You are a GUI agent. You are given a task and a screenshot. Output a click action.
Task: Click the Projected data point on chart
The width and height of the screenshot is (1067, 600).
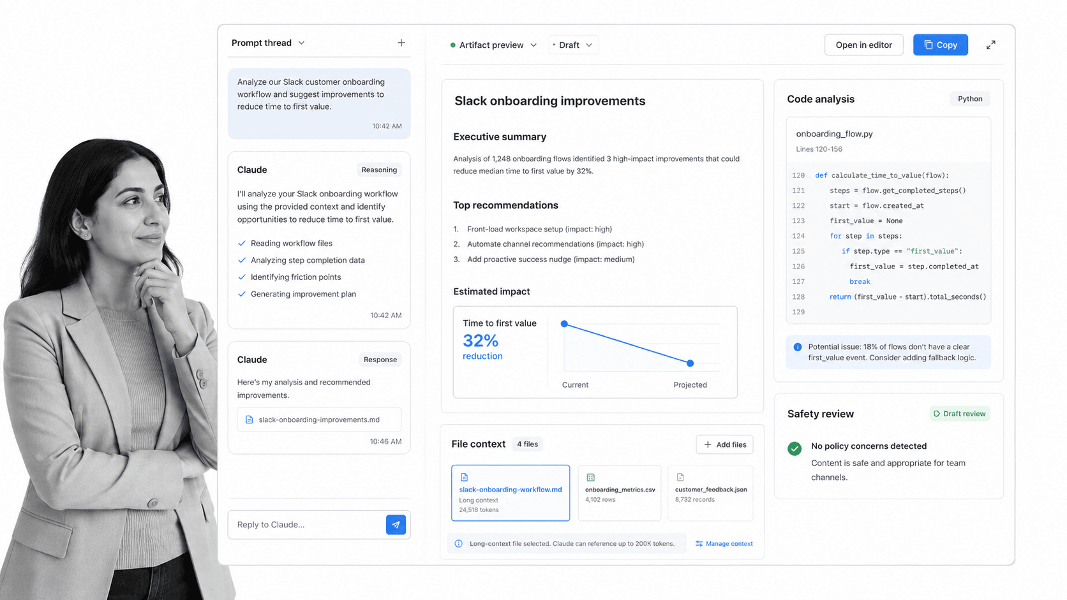(690, 363)
